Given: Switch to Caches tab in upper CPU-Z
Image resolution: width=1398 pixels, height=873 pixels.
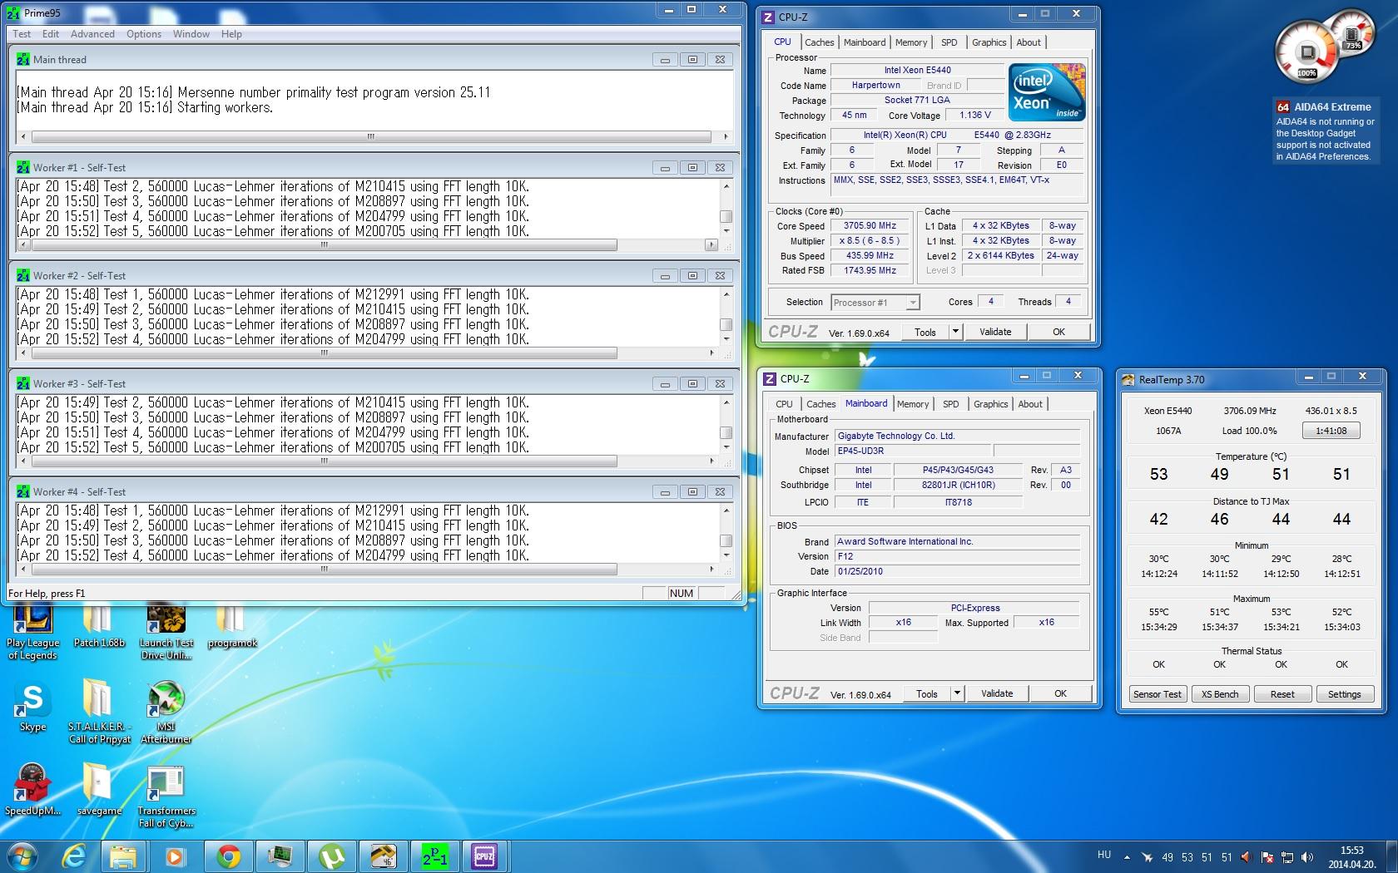Looking at the screenshot, I should [820, 42].
